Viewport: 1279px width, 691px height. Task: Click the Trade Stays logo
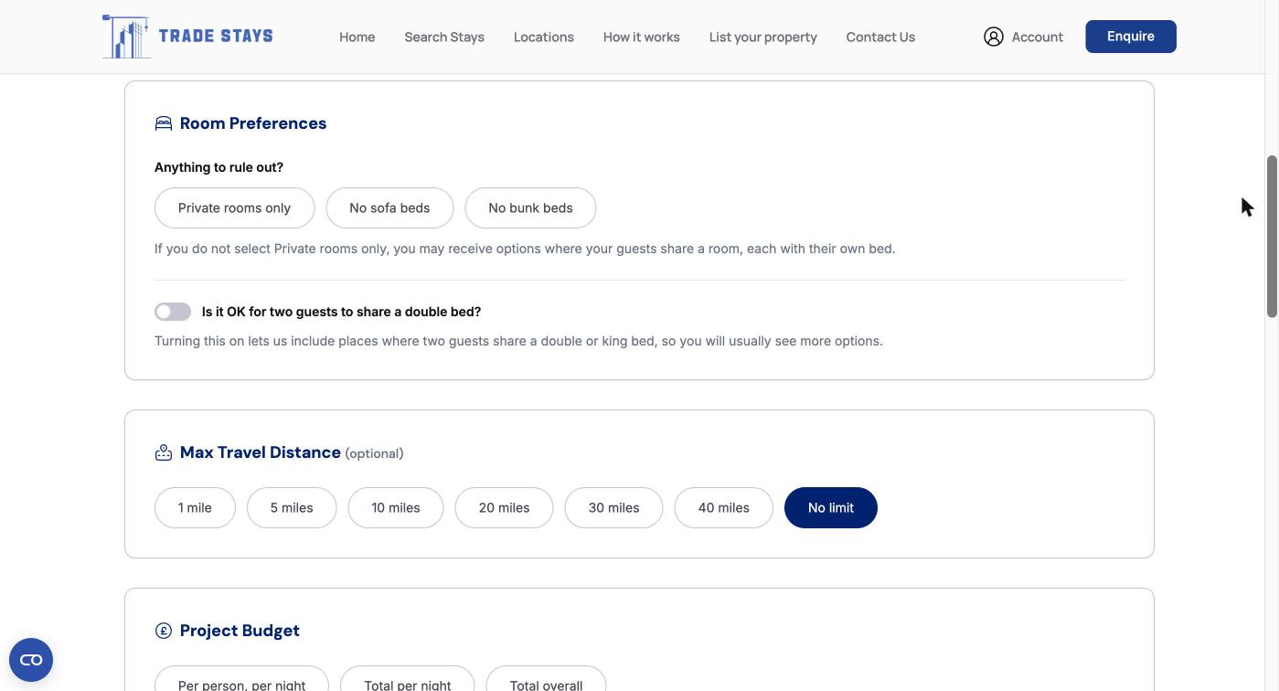187,37
